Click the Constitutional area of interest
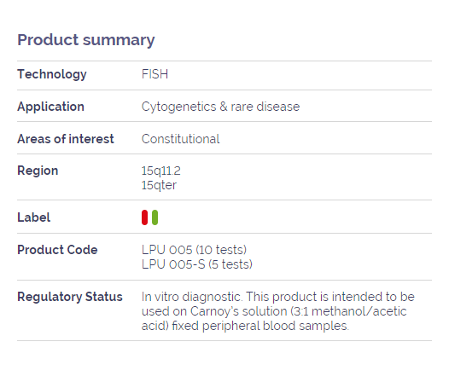This screenshot has height=365, width=449. click(180, 139)
